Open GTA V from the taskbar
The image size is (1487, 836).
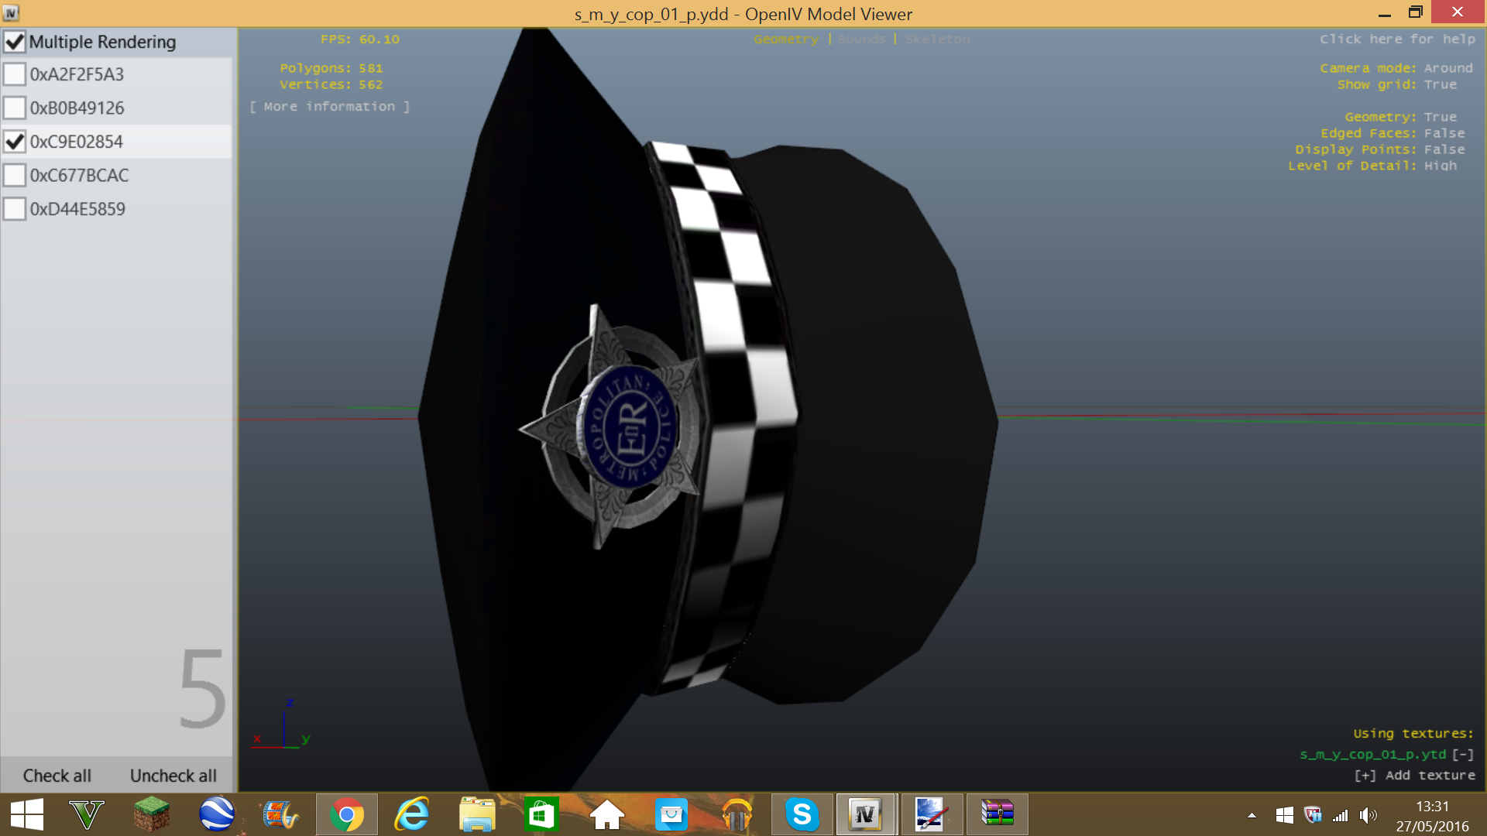tap(86, 814)
